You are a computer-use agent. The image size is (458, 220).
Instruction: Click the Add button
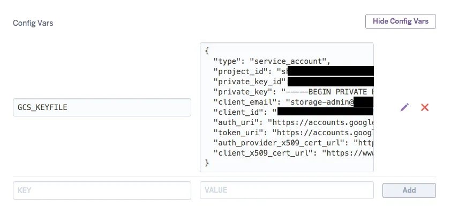(x=409, y=190)
